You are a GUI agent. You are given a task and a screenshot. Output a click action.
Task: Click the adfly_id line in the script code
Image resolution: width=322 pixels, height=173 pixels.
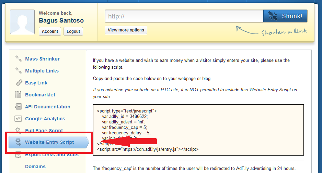(x=125, y=116)
